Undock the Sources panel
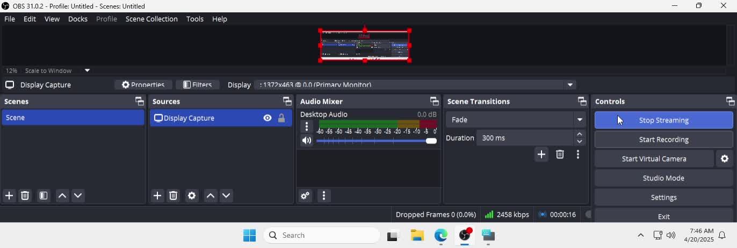Viewport: 737px width, 248px height. [287, 101]
